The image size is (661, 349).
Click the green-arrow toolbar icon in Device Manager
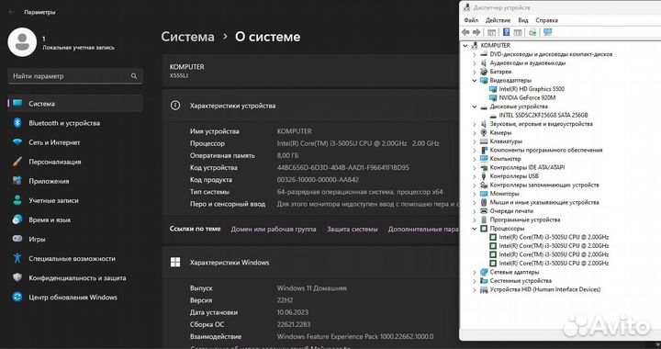coord(532,32)
